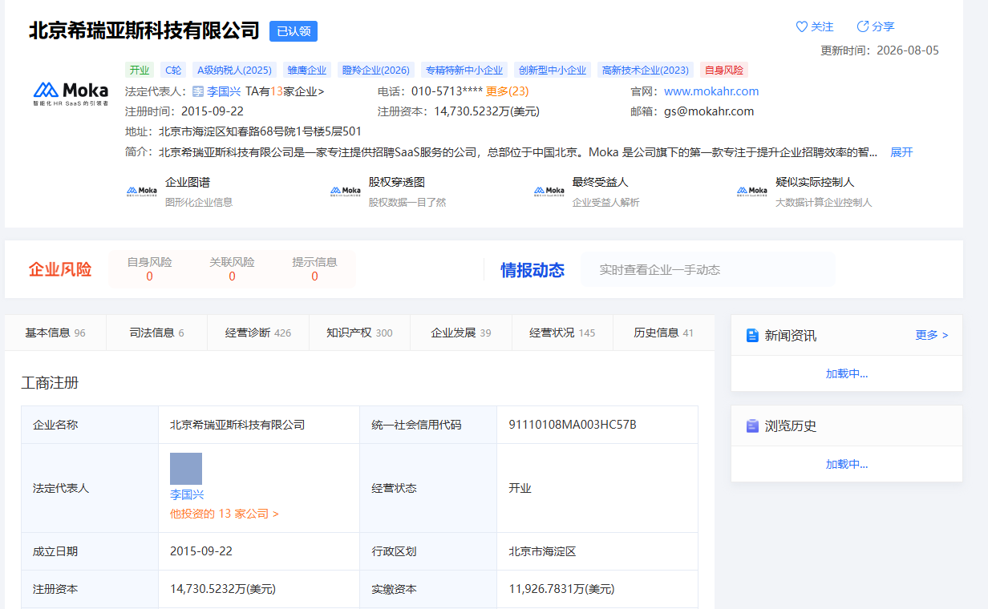
Task: Click 加载中 in the browsing history panel
Action: point(847,464)
